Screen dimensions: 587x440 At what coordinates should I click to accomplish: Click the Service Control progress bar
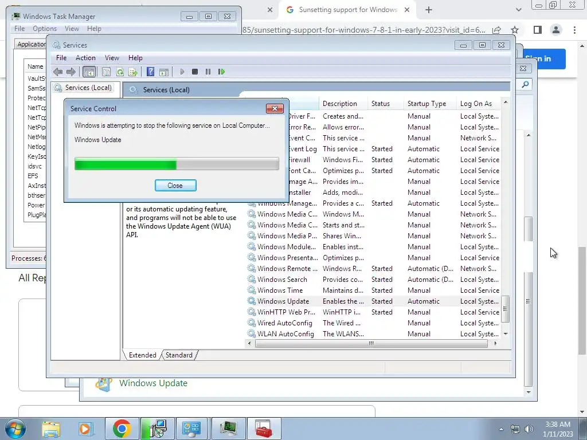[x=177, y=164]
